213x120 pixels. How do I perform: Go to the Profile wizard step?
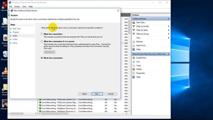pos(15,39)
